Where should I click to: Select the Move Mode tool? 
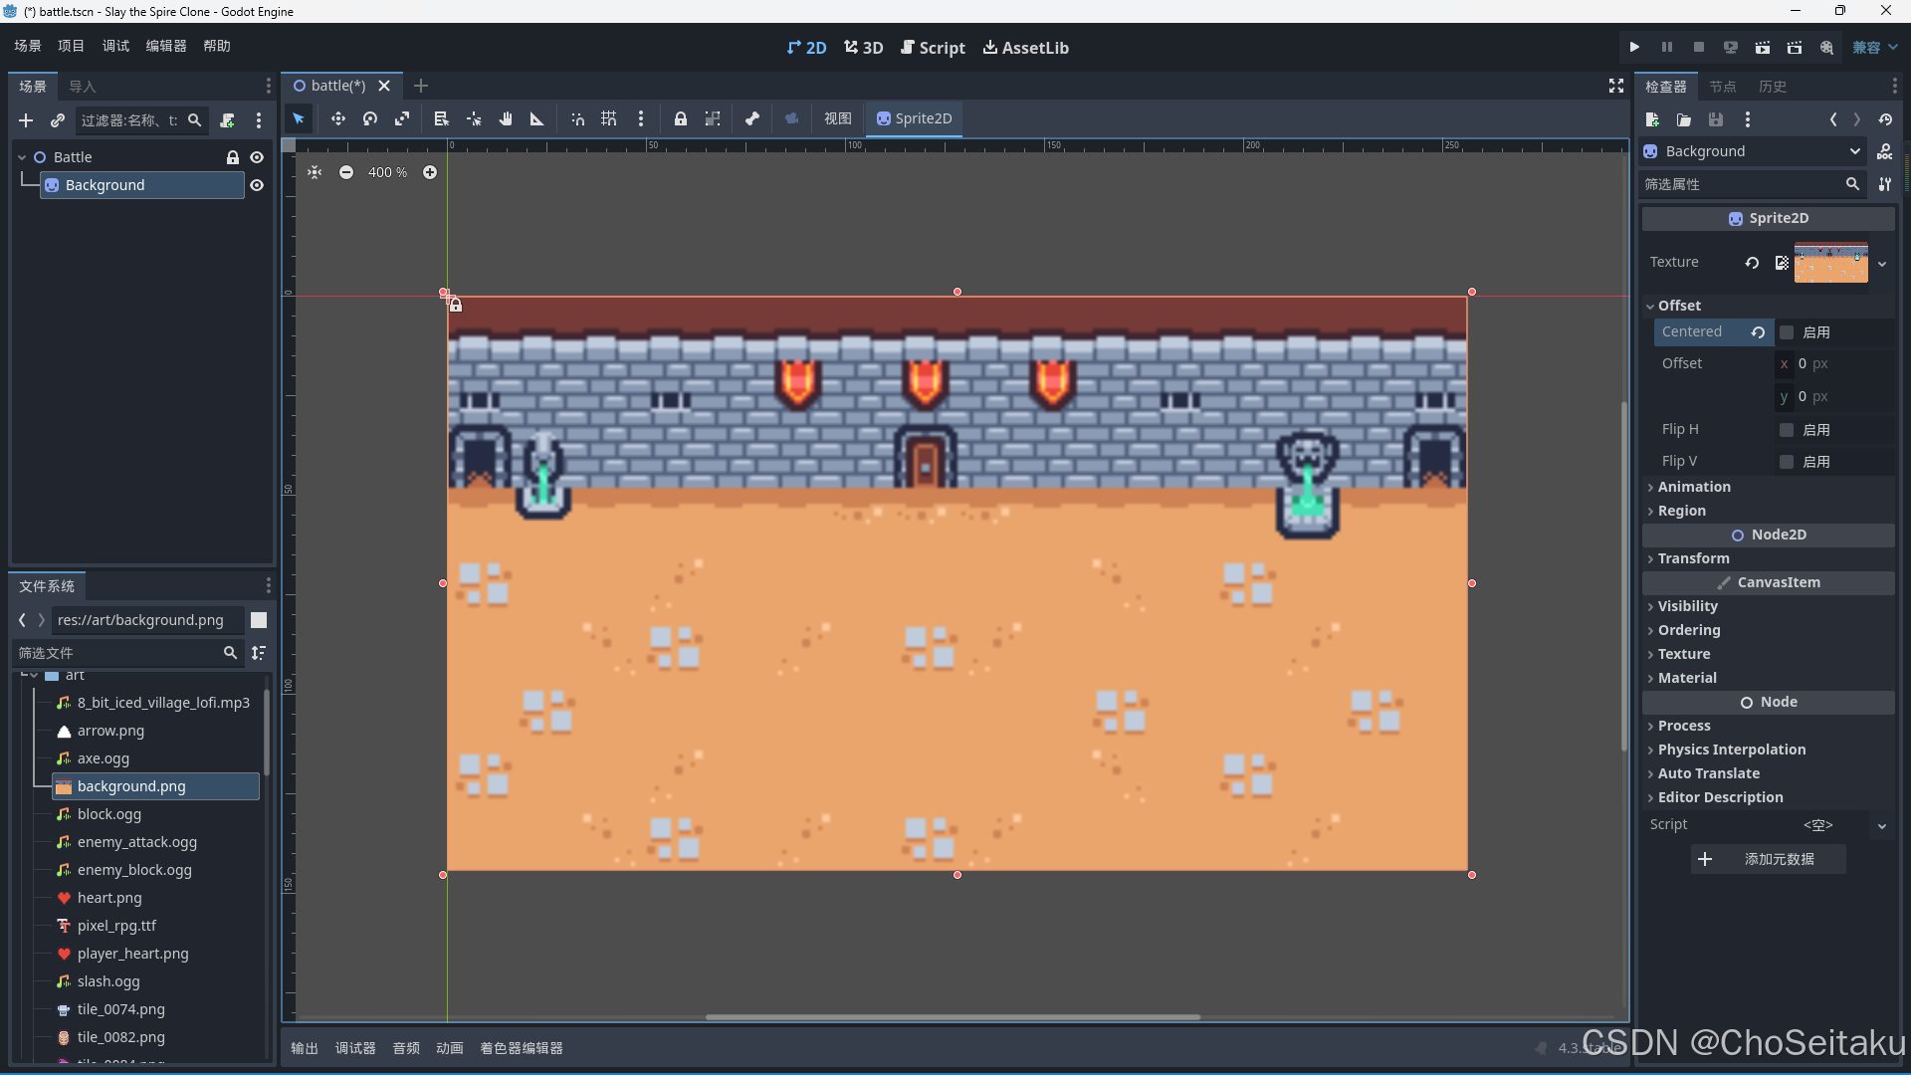(x=338, y=118)
